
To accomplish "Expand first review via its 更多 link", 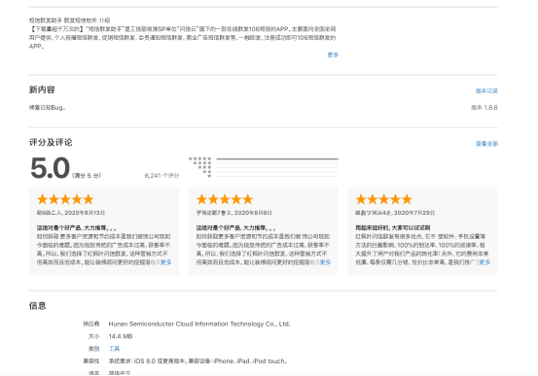I will coord(166,262).
